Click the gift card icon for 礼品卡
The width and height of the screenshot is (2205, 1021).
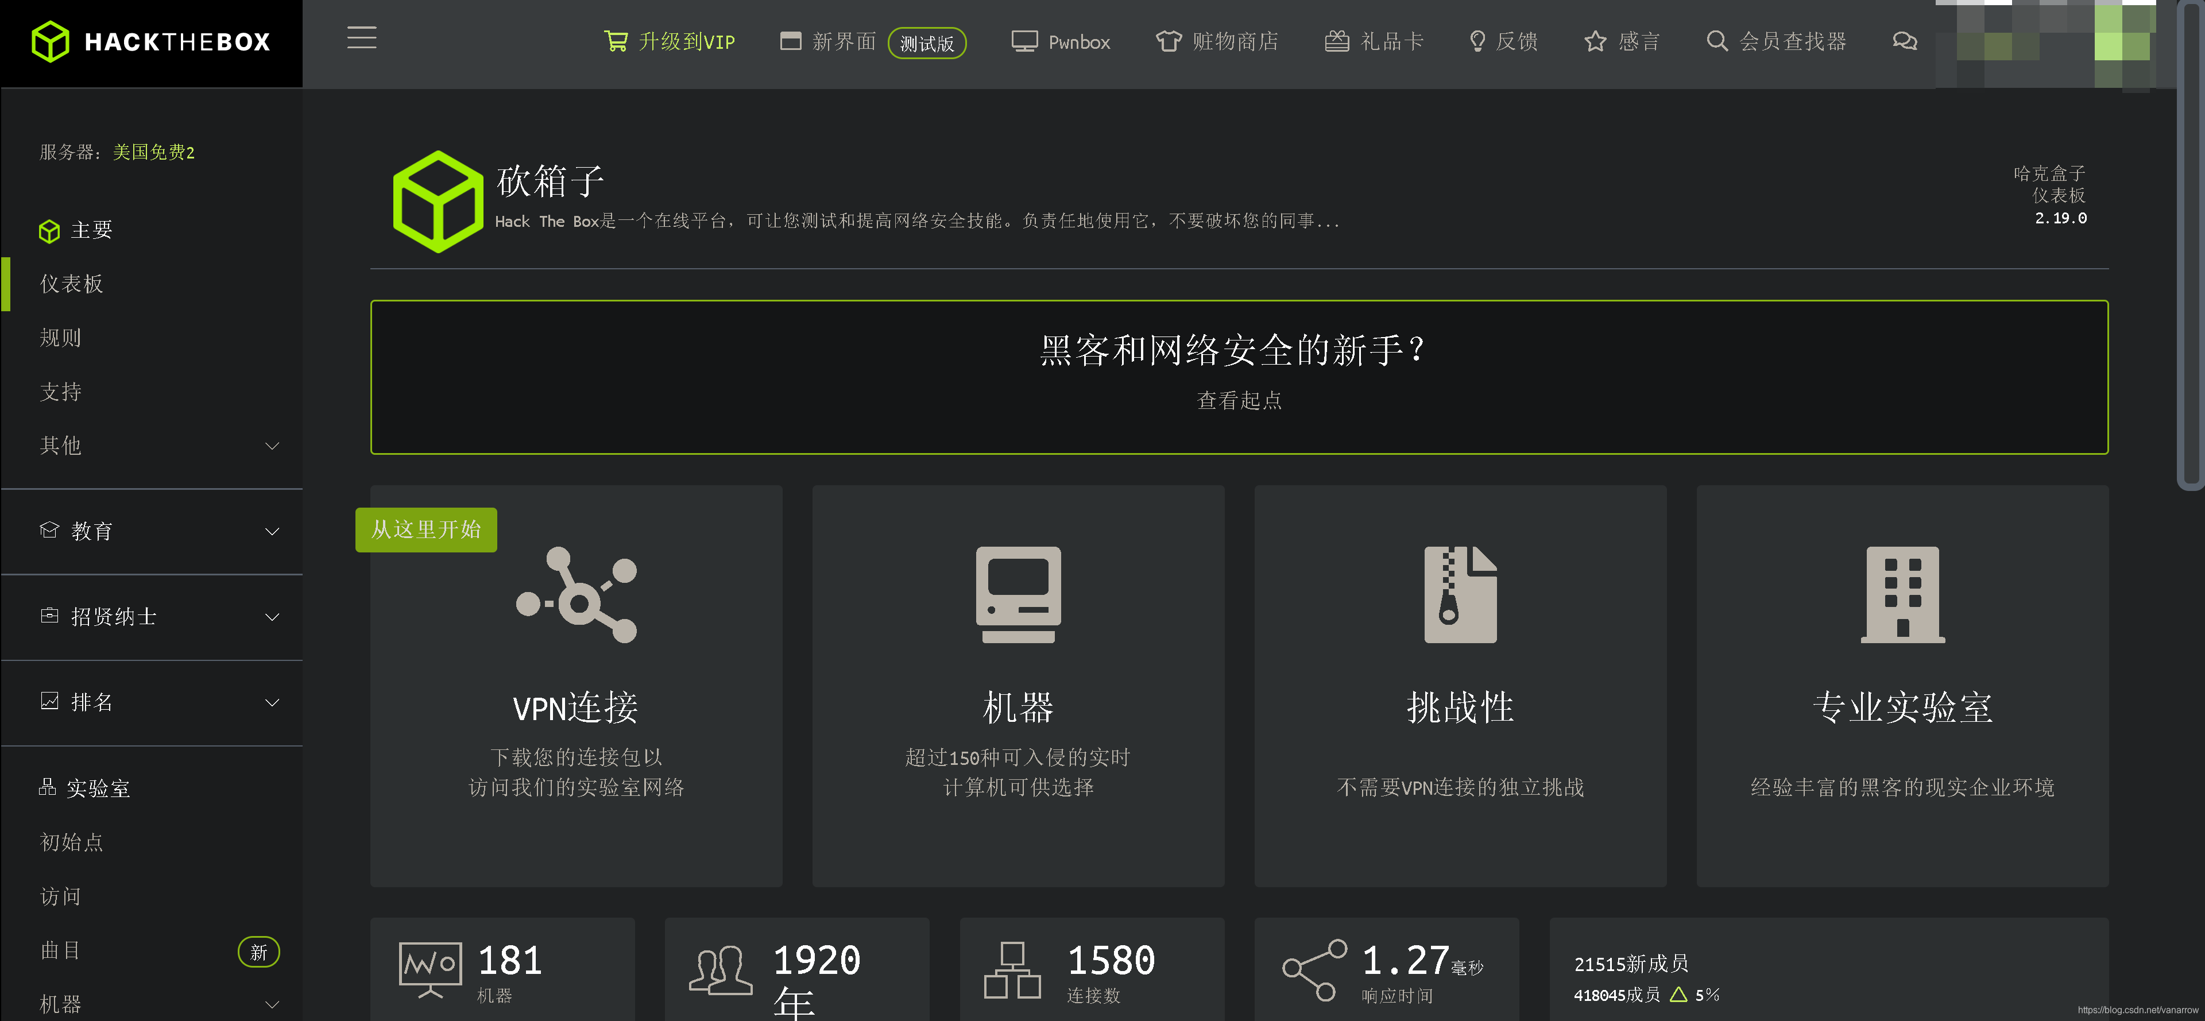[1337, 41]
